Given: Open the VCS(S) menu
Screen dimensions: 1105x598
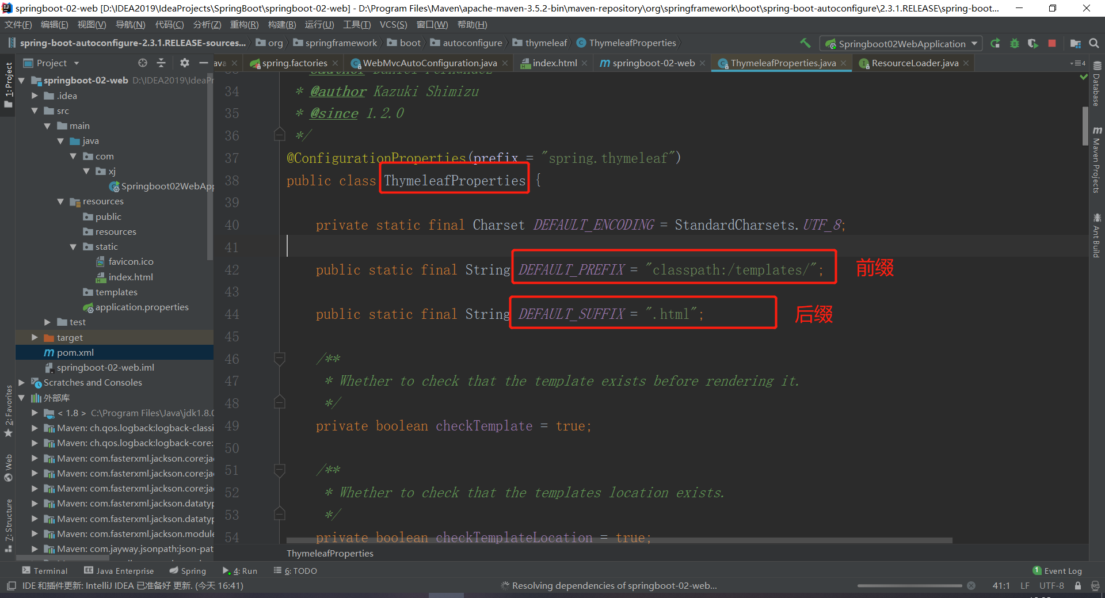Looking at the screenshot, I should pyautogui.click(x=393, y=25).
